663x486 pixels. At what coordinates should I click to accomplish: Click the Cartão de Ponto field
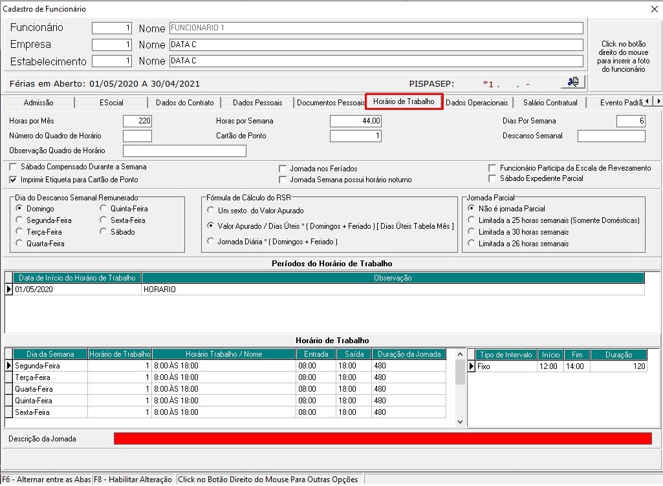pos(356,136)
